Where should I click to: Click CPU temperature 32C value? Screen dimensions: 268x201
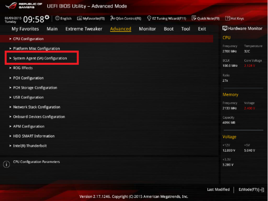(x=247, y=51)
